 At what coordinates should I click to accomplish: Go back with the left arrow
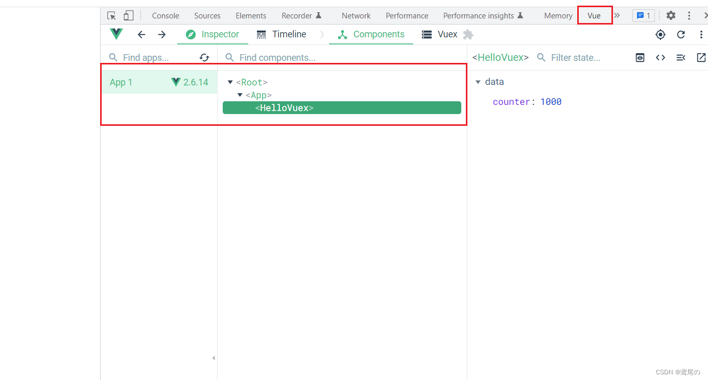[141, 34]
